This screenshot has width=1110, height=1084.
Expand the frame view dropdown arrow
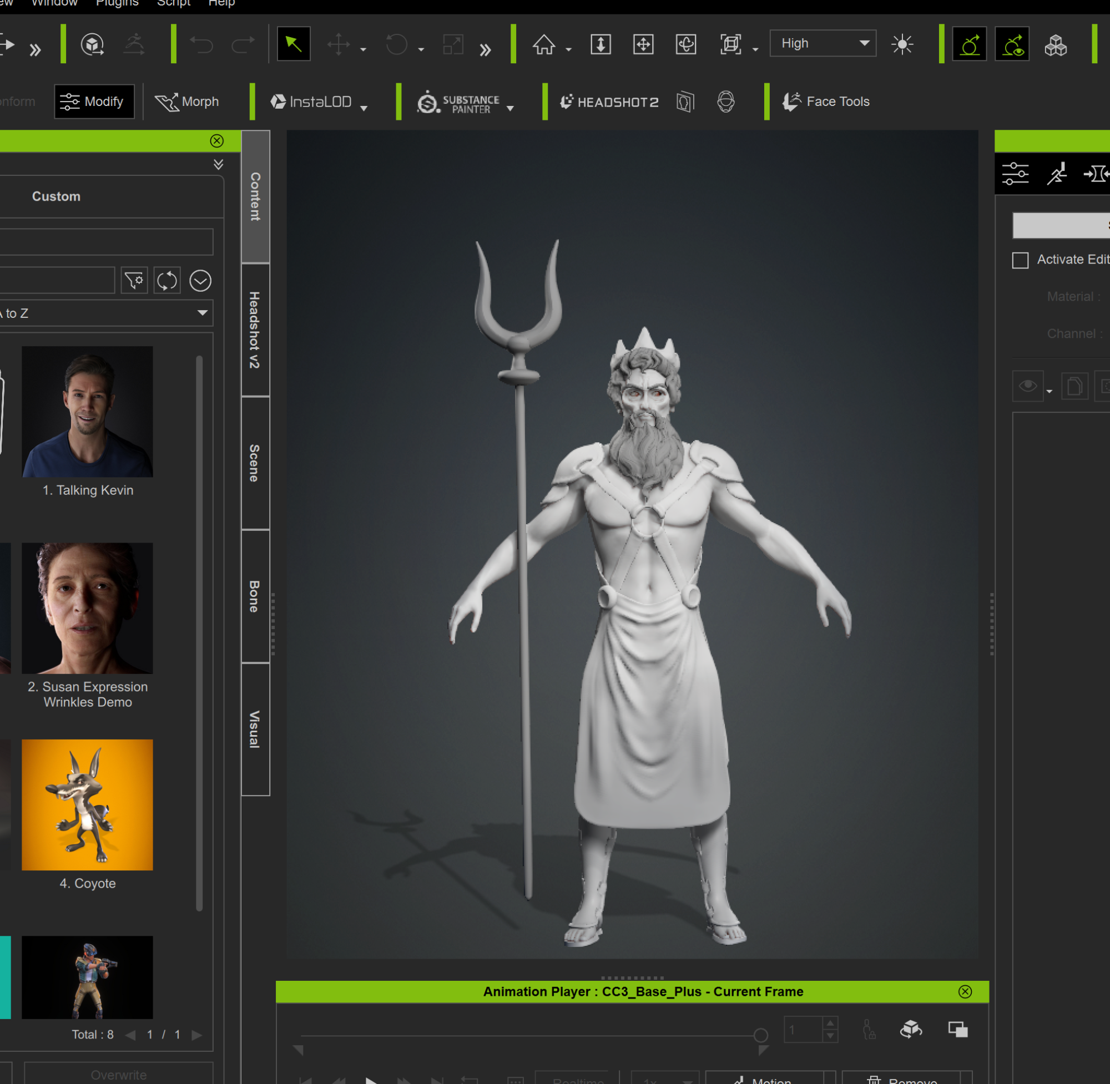coord(755,50)
